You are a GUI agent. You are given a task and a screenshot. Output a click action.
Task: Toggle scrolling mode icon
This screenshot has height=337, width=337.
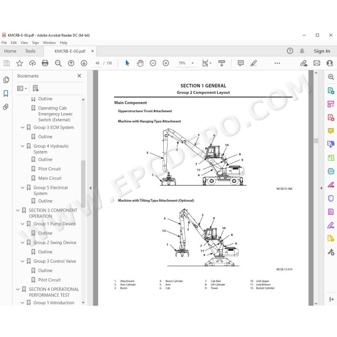[221, 63]
